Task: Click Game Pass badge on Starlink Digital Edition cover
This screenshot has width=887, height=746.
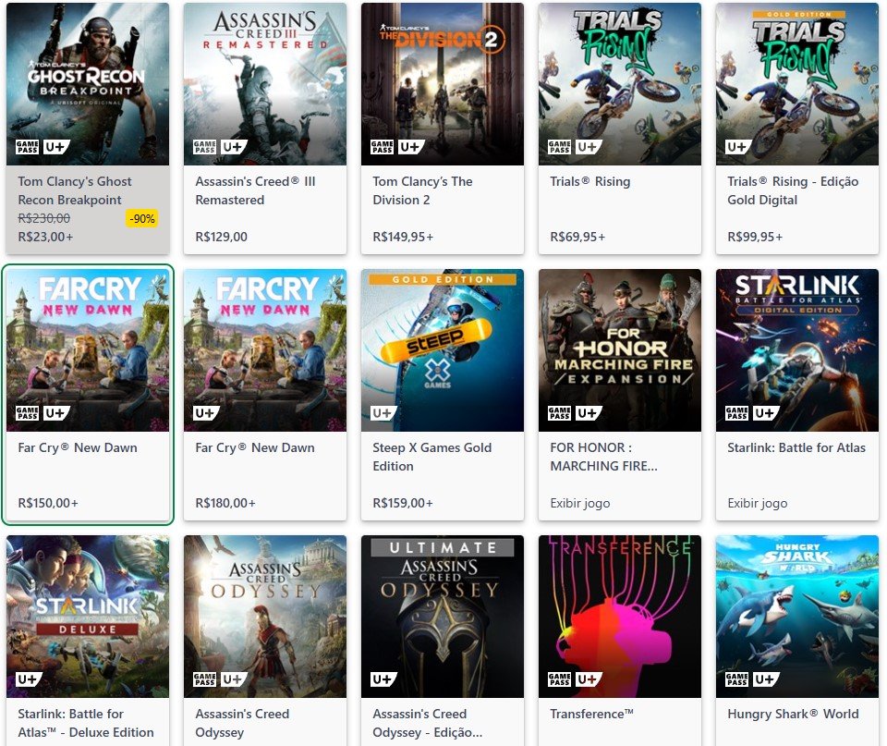Action: point(737,413)
